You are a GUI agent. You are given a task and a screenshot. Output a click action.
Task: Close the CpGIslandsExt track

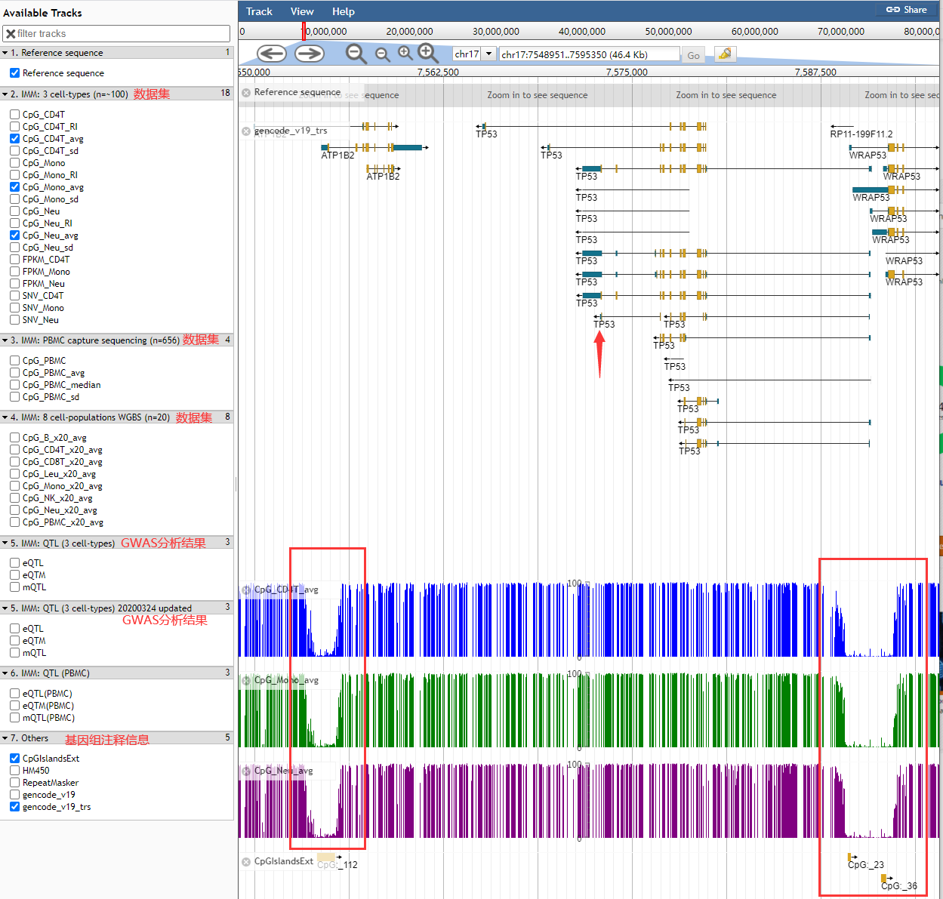[246, 862]
